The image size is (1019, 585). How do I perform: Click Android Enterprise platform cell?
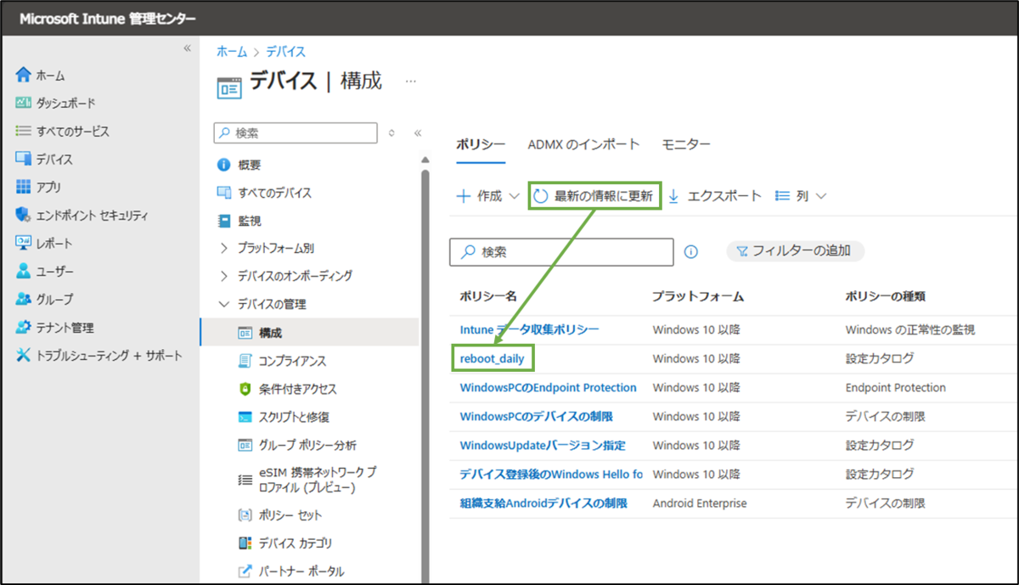[x=700, y=503]
